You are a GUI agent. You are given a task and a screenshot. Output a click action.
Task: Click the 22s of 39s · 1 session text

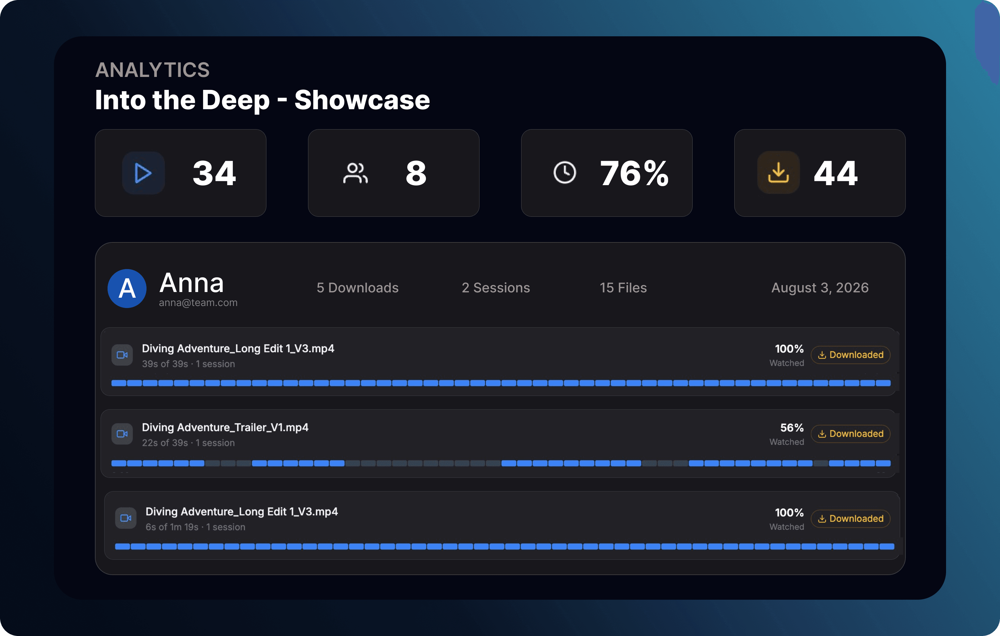188,443
